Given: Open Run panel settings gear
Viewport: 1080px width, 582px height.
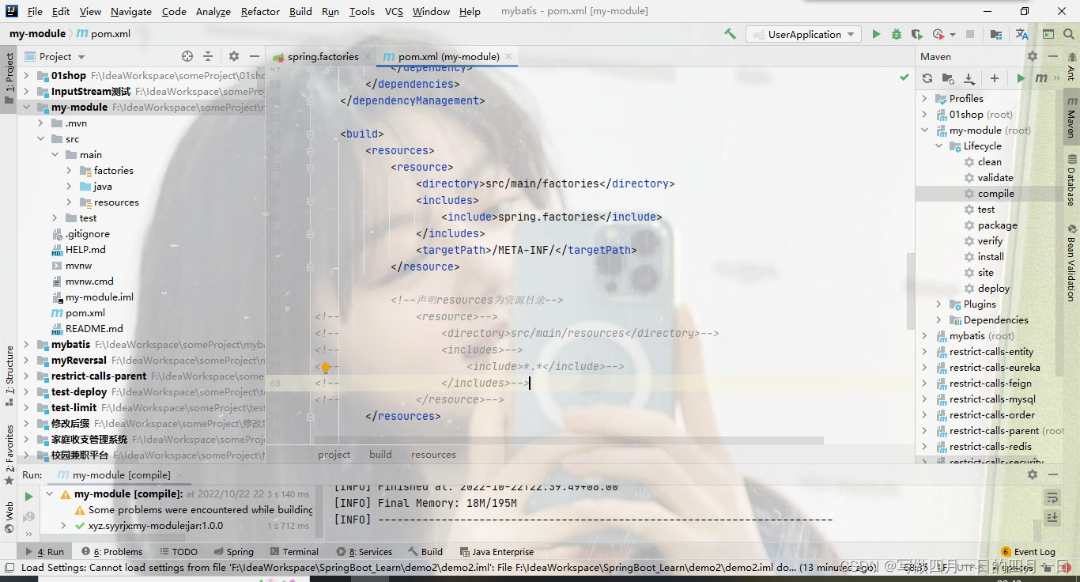Looking at the screenshot, I should click(x=1033, y=474).
